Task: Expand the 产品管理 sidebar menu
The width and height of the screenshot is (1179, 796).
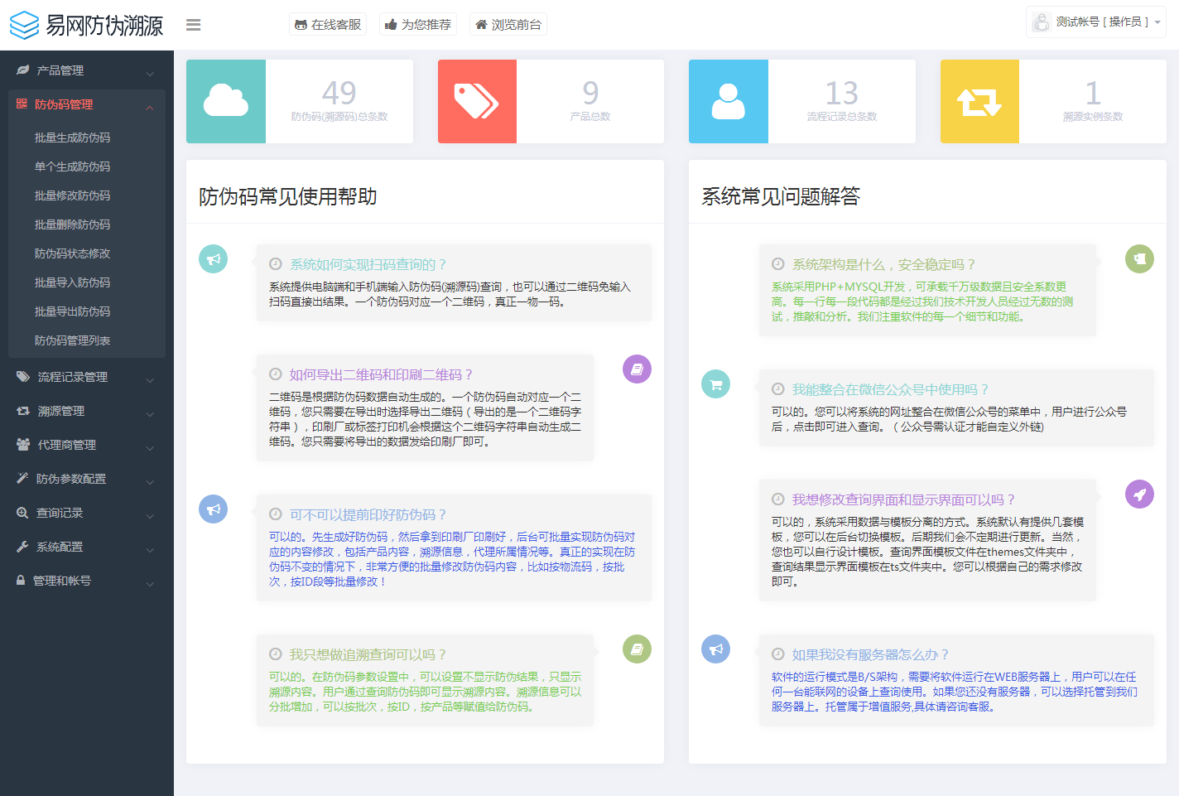Action: click(x=83, y=70)
